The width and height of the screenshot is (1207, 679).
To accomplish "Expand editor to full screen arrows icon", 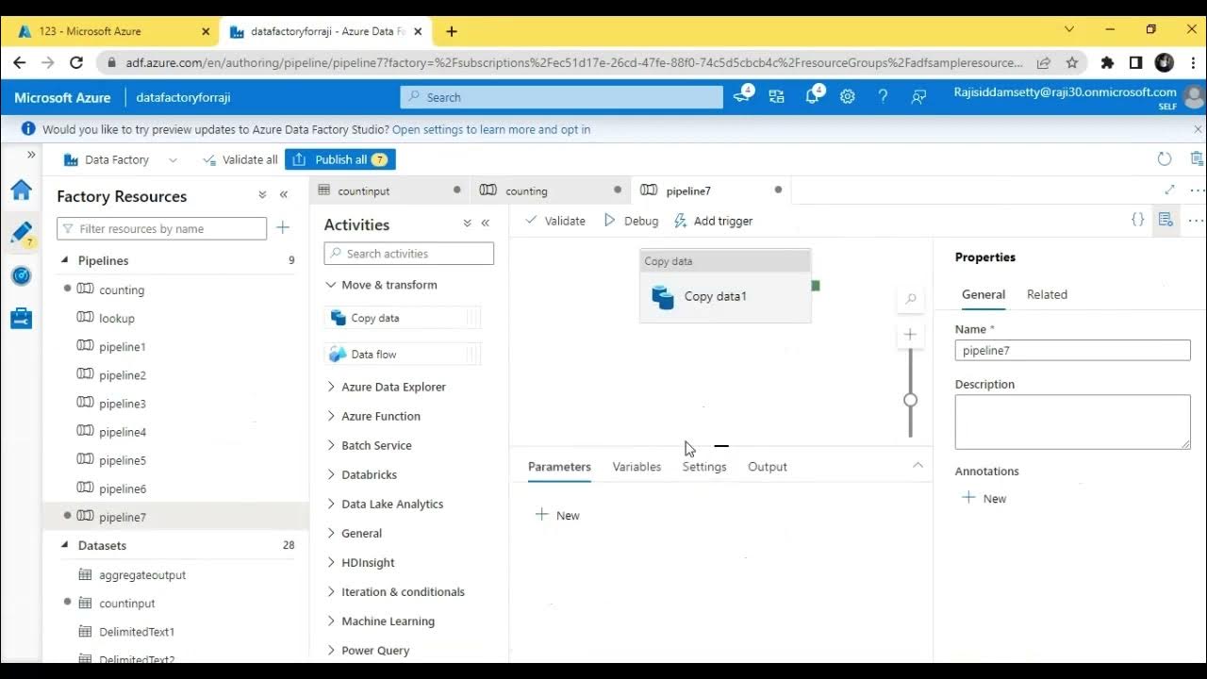I will [x=1170, y=190].
